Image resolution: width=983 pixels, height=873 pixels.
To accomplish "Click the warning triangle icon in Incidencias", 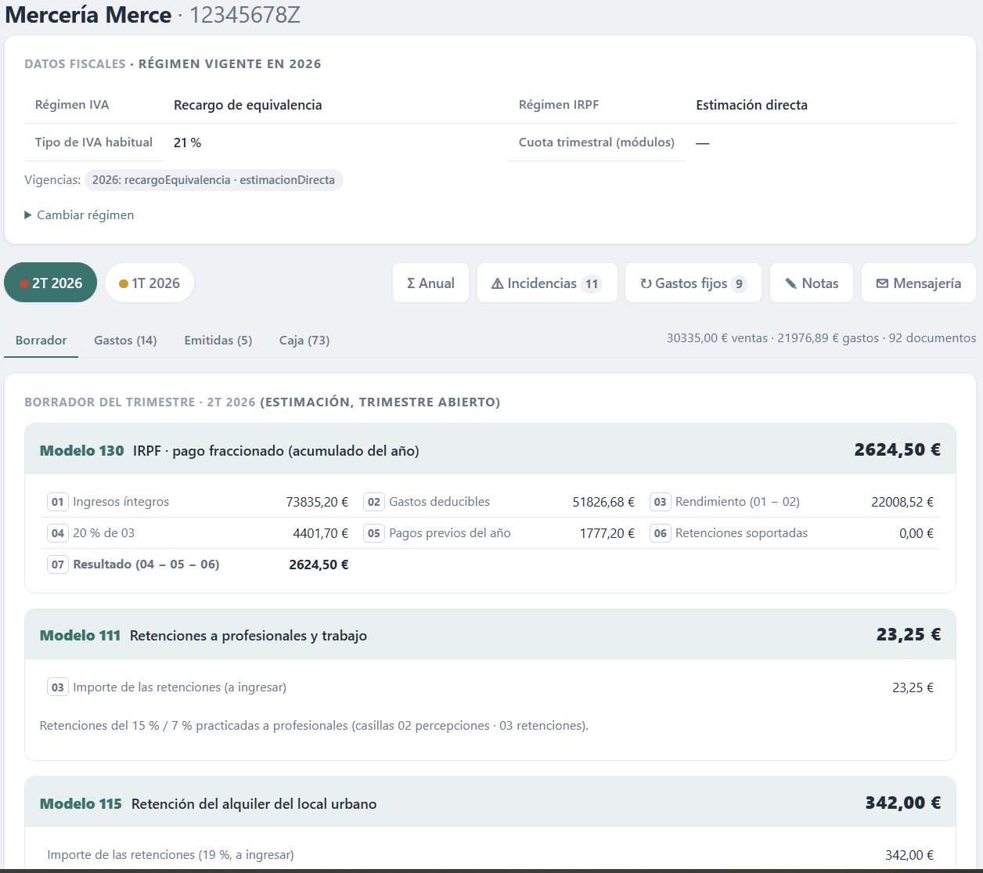I will 497,283.
